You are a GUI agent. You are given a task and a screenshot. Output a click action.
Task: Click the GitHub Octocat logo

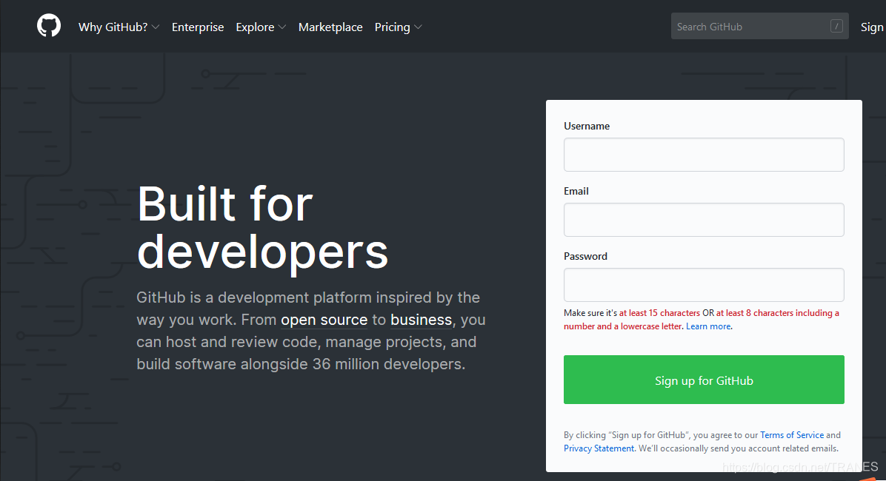(49, 26)
